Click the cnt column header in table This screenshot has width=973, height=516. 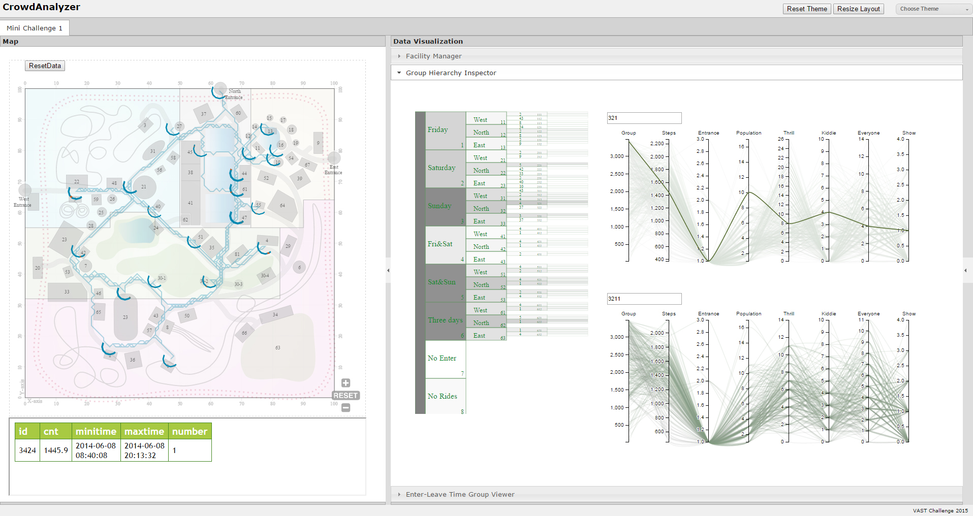[56, 431]
